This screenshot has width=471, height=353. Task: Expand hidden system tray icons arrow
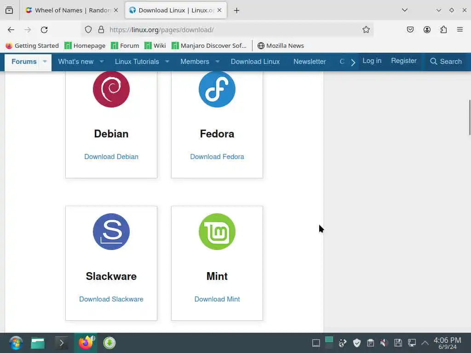coord(425,343)
